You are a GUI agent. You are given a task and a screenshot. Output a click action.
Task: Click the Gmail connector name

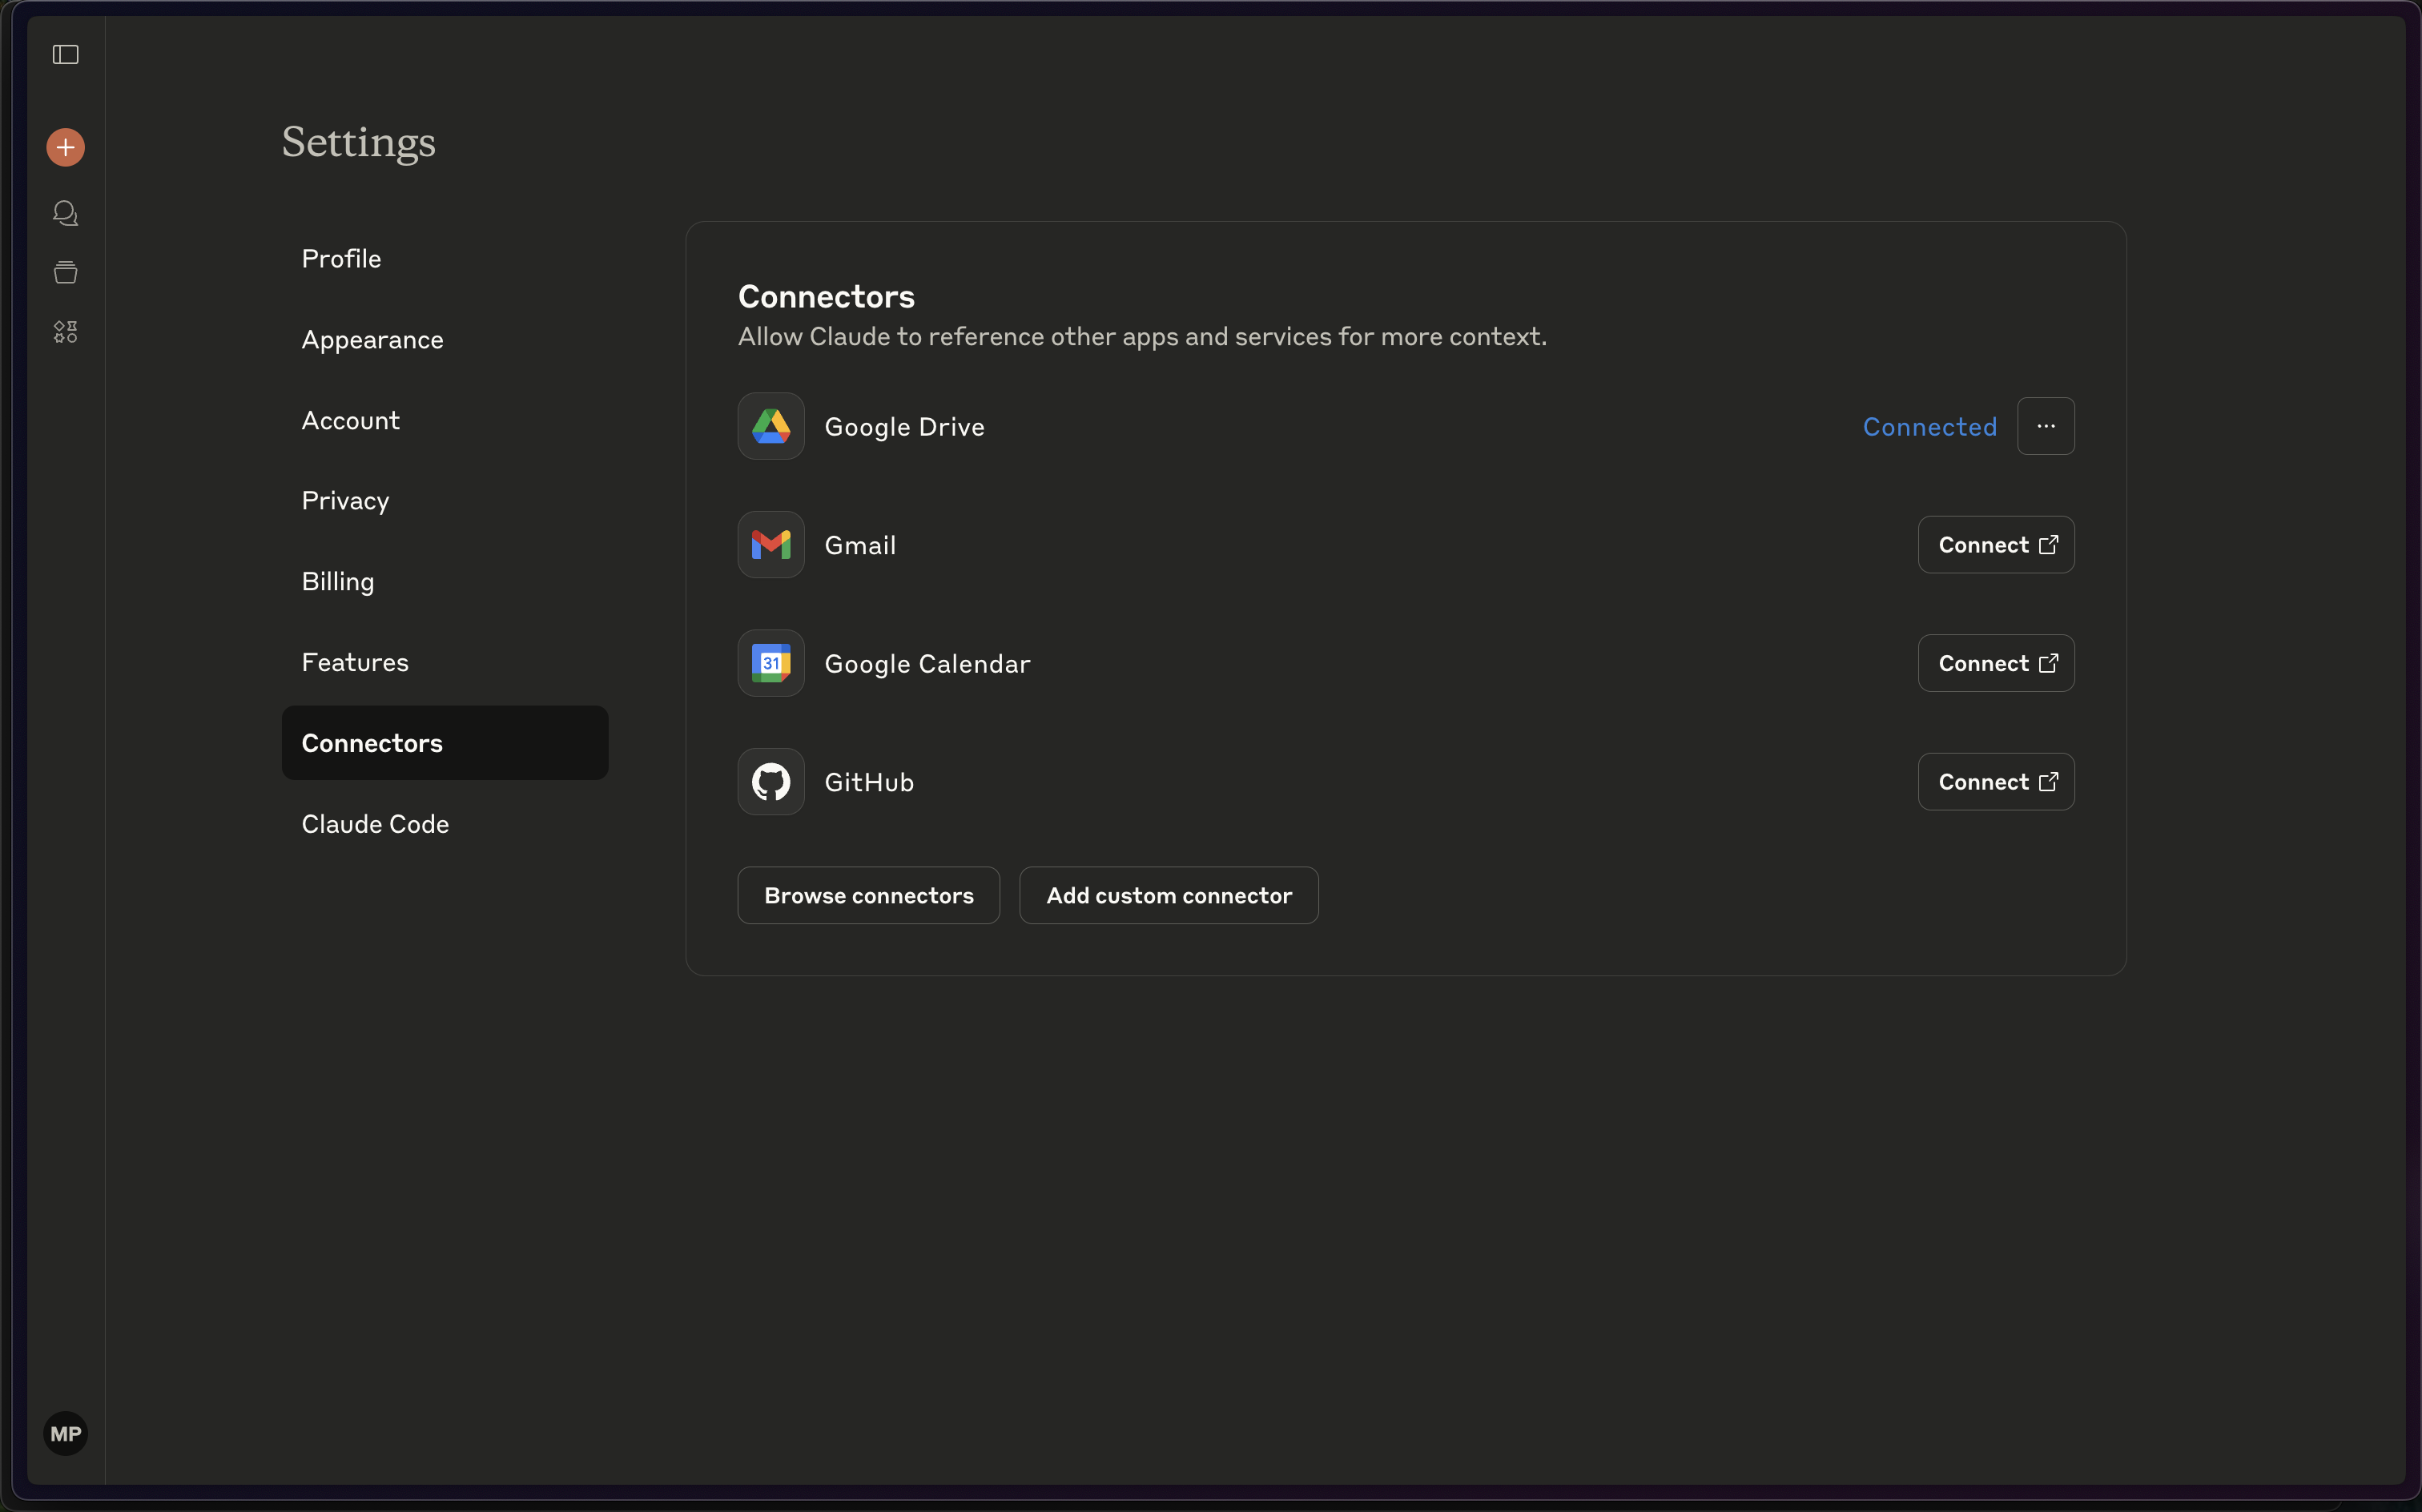click(x=861, y=545)
